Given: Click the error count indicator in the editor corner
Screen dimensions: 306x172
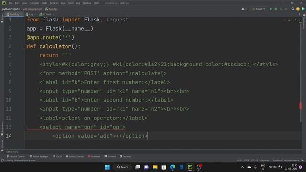Looking at the screenshot, I should point(284,20).
